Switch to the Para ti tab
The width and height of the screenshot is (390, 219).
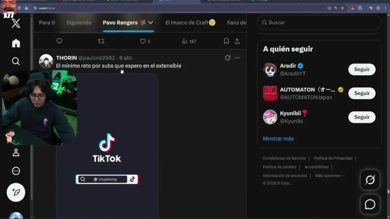[47, 23]
